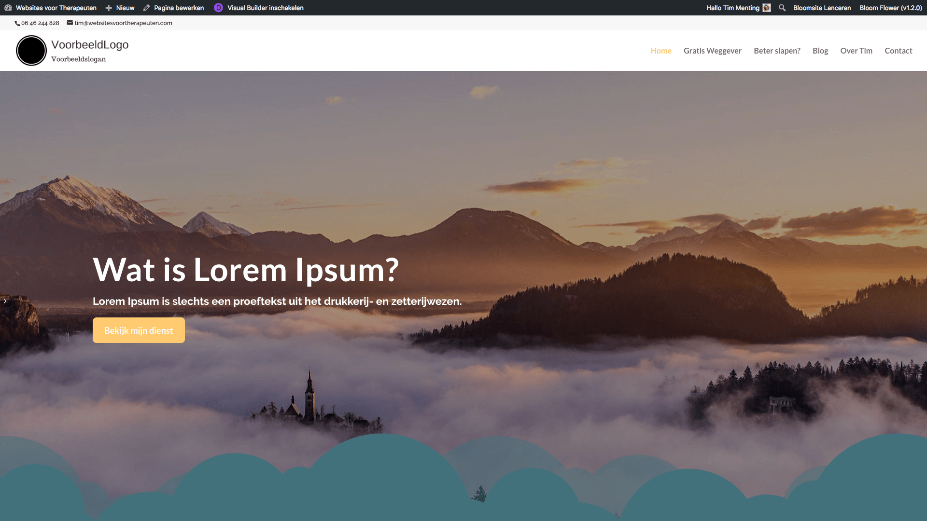Open the admin bar search magnifier
927x521 pixels.
click(x=782, y=8)
